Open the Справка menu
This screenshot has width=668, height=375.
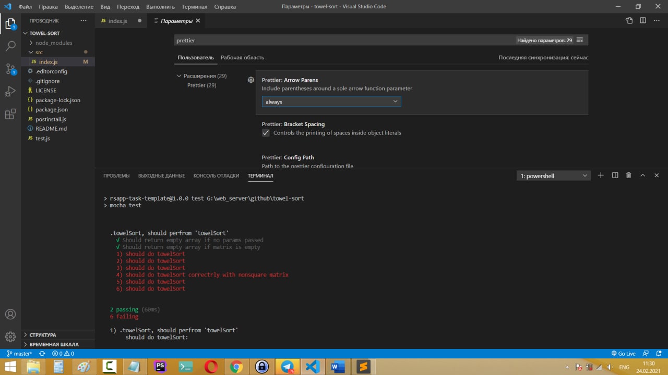(224, 7)
